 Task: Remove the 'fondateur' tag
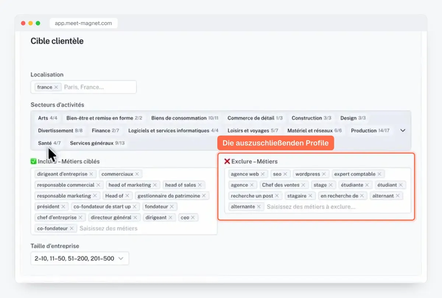(172, 207)
